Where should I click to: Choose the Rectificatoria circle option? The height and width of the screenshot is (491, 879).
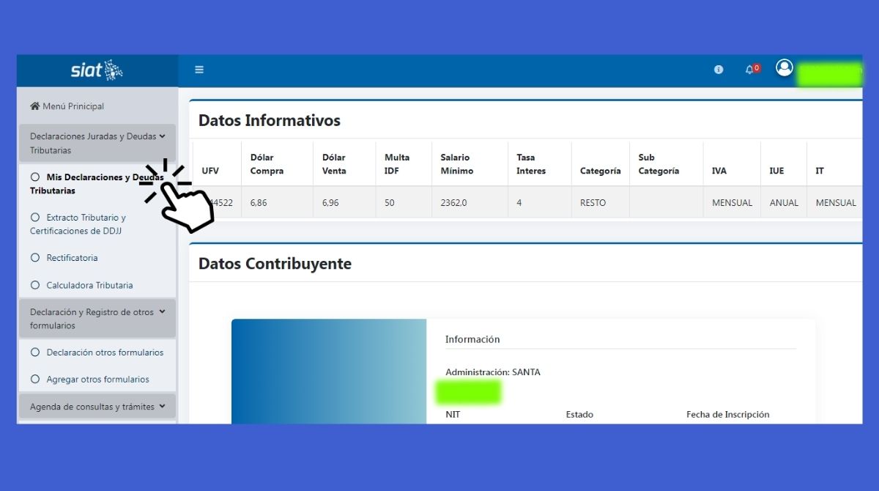click(35, 258)
